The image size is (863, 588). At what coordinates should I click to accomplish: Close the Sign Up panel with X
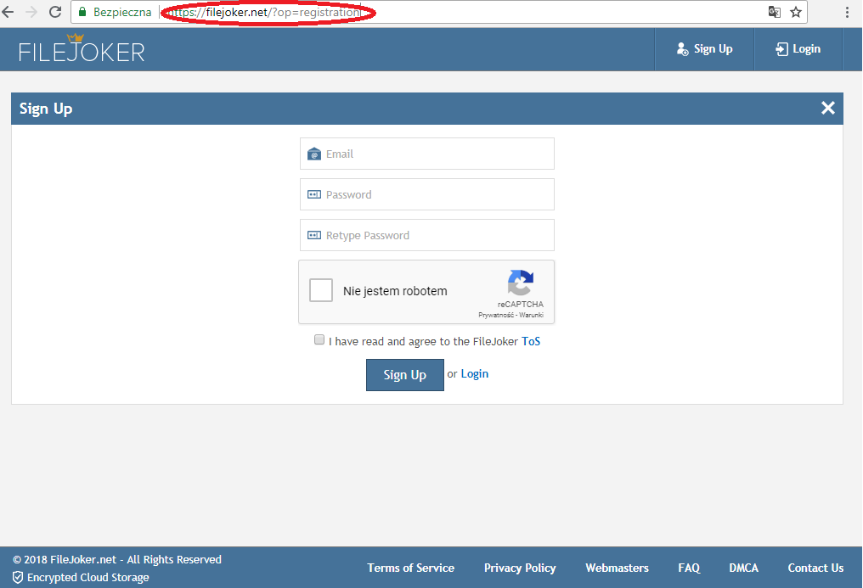pyautogui.click(x=828, y=108)
